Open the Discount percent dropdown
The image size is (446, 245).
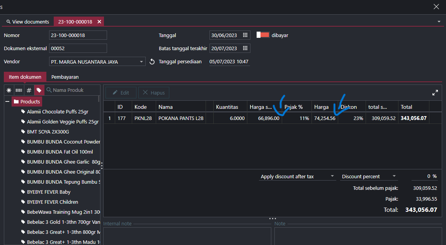(x=394, y=176)
